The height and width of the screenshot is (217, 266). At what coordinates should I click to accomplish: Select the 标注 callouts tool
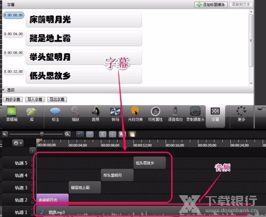55,114
